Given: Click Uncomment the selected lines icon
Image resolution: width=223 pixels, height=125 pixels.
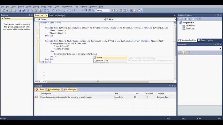Looking at the screenshot, I should click(x=48, y=10).
